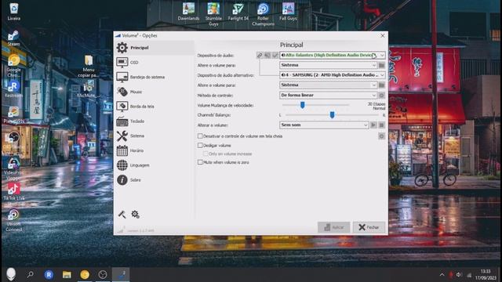
Task: Click the play icon beside Sem som
Action: click(373, 125)
